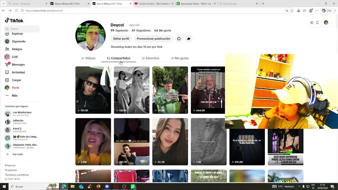Open the video thumbnail with 321.7K views

132,142
